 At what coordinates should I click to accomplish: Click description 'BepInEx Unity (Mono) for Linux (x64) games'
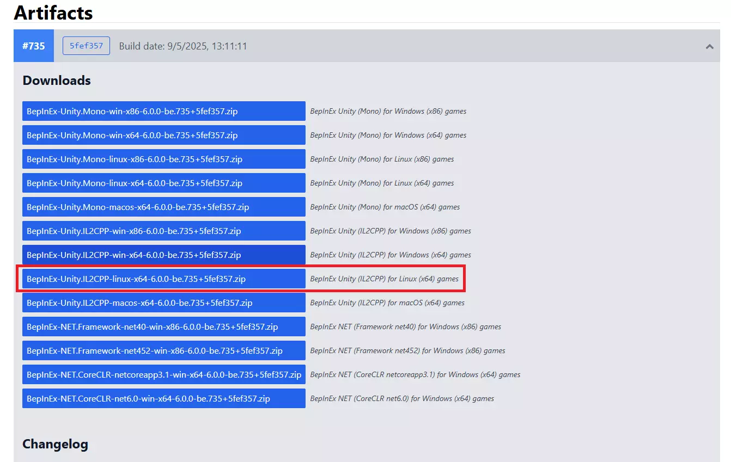point(382,183)
